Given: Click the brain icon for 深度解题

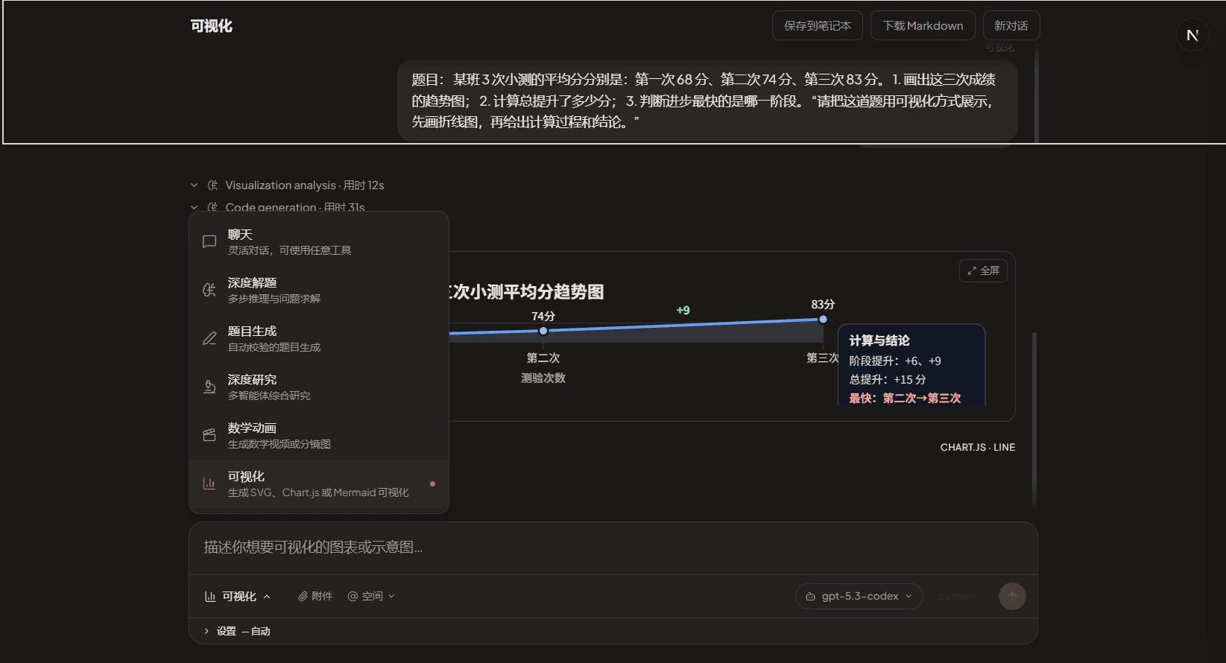Looking at the screenshot, I should tap(209, 290).
